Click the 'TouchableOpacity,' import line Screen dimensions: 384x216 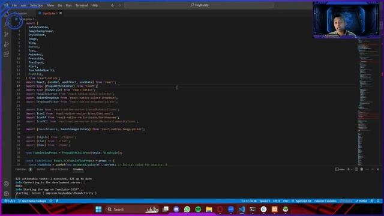tap(42, 70)
